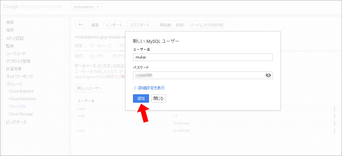
Task: Open 権限 in the left sidebar
Action: (10, 30)
